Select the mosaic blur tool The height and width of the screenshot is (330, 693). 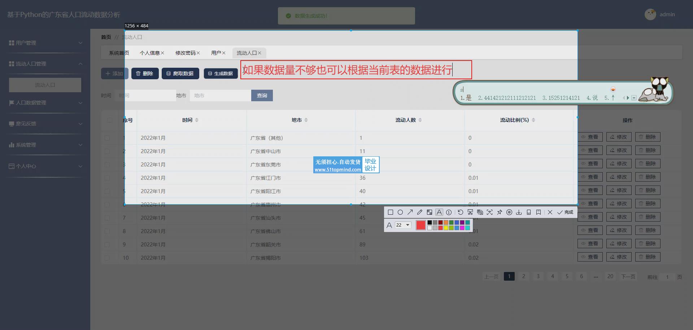click(429, 212)
